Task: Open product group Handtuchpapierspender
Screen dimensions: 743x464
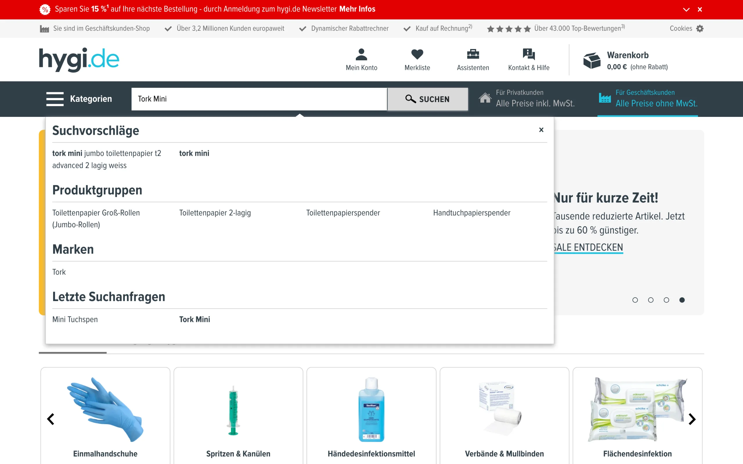Action: tap(472, 213)
